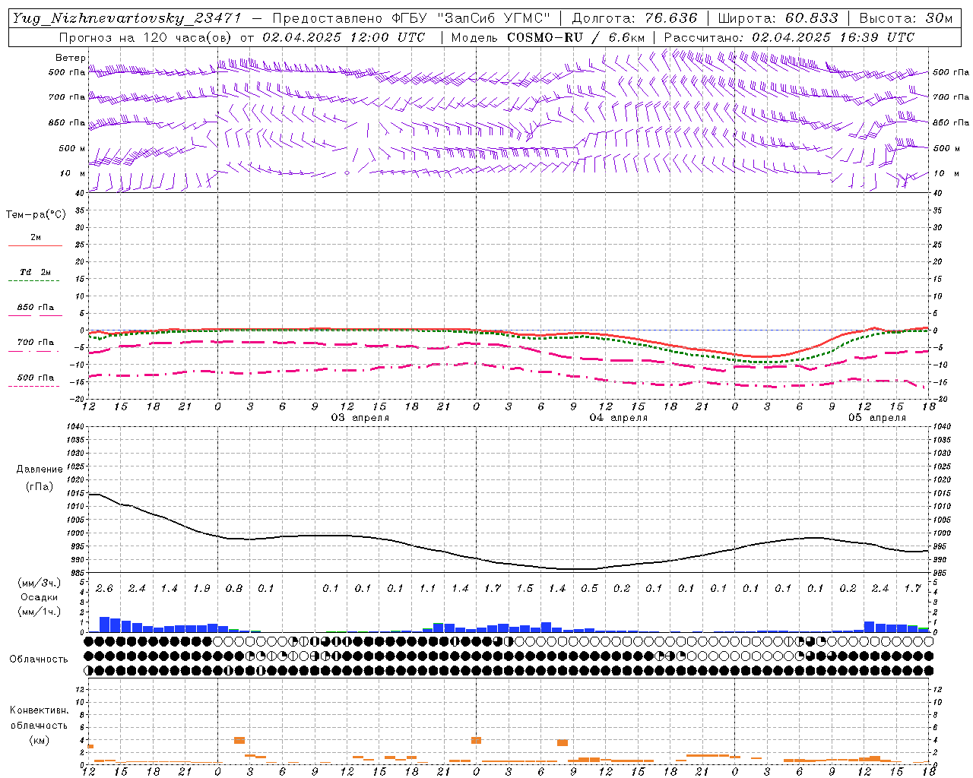973x778 pixels.
Task: Click the "Ветер" wind panel label
Action: click(x=70, y=58)
